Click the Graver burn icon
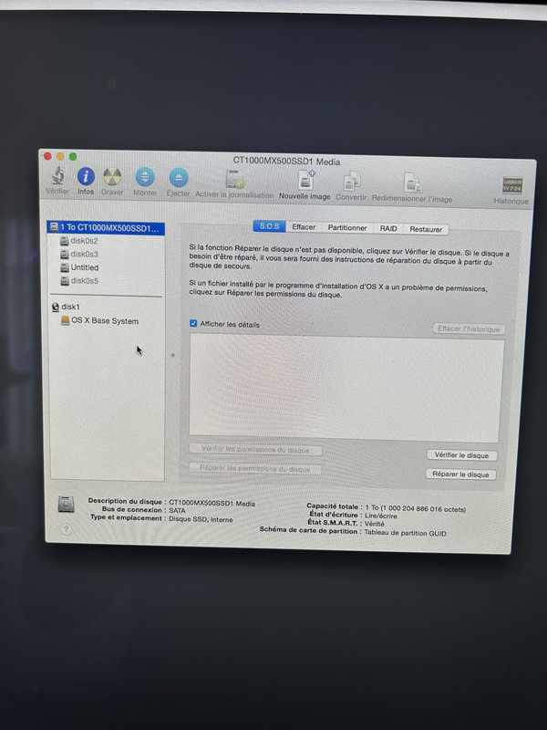This screenshot has width=547, height=730. 112,177
